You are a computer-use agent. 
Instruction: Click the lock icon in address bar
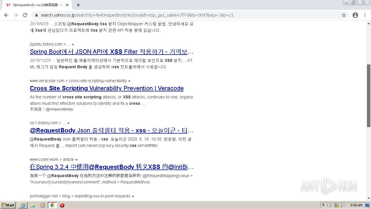point(37,15)
